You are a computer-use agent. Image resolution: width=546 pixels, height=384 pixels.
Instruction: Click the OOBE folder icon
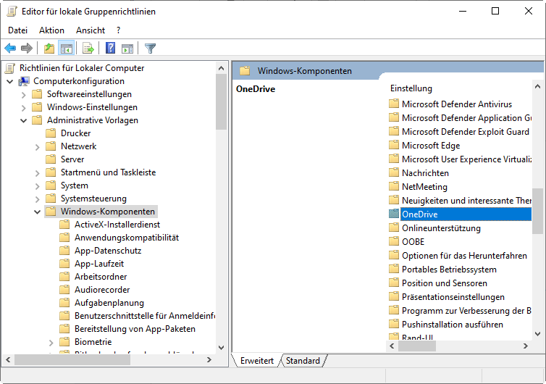pyautogui.click(x=394, y=241)
